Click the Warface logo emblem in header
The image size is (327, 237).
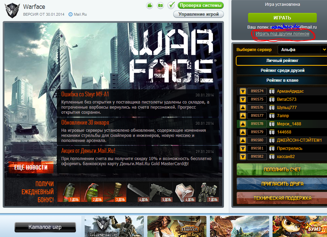pyautogui.click(x=12, y=10)
